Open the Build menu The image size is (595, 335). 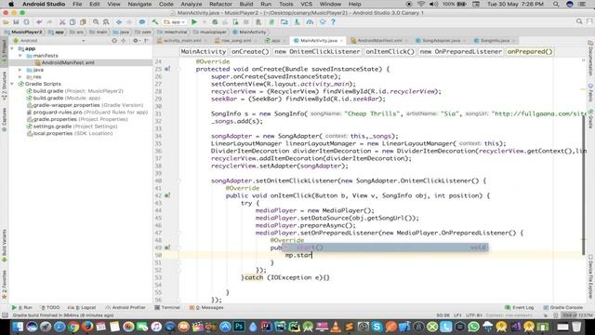(x=245, y=4)
